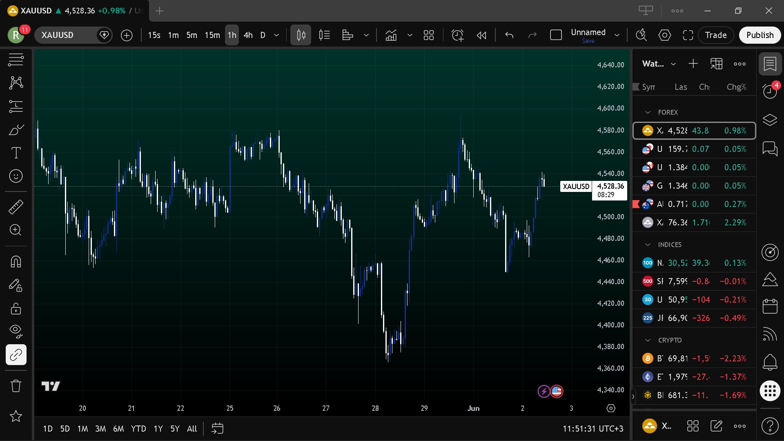The image size is (784, 441).
Task: Select the 15s timeframe
Action: click(x=154, y=35)
